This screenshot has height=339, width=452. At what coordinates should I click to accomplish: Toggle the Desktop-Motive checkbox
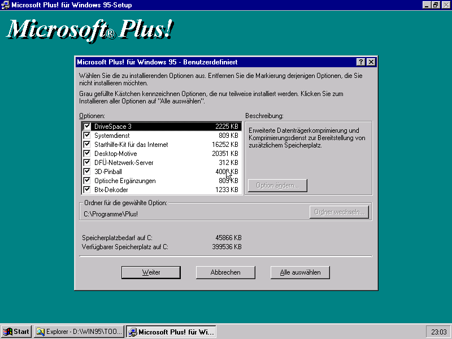(x=87, y=153)
